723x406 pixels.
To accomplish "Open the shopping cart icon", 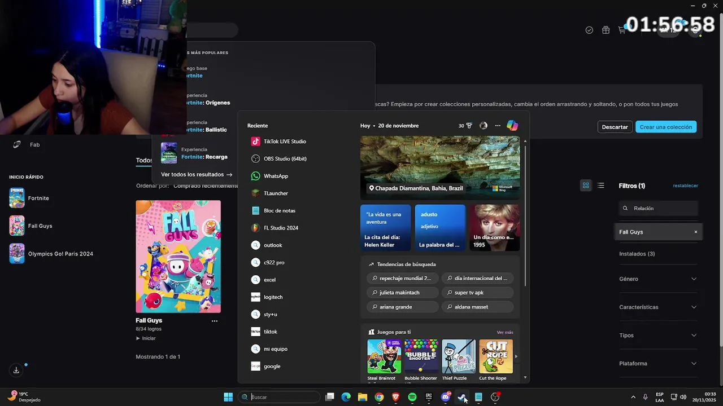I will click(x=622, y=30).
